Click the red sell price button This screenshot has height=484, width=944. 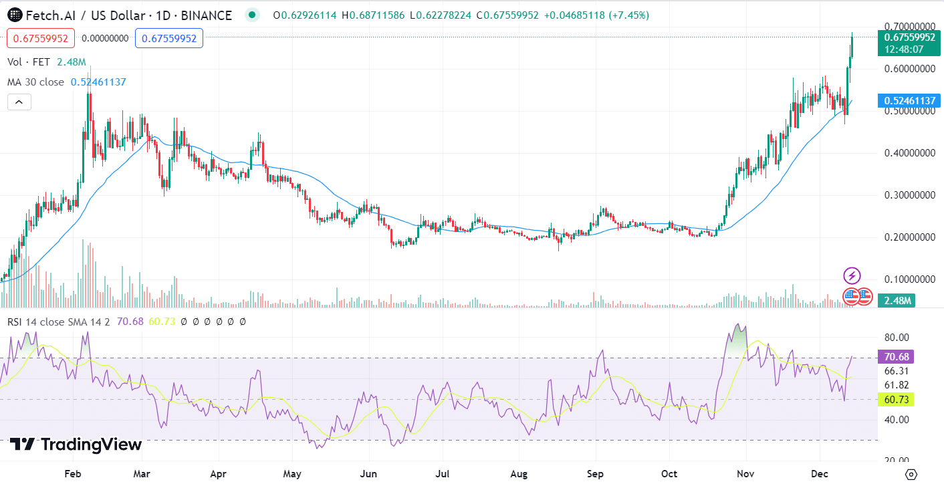tap(40, 39)
